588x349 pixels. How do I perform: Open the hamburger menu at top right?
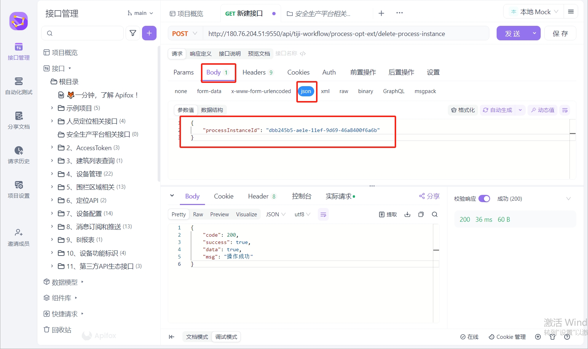pyautogui.click(x=571, y=12)
